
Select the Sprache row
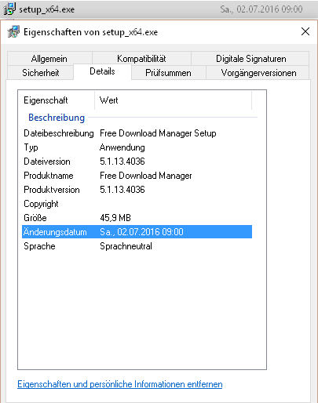[137, 246]
